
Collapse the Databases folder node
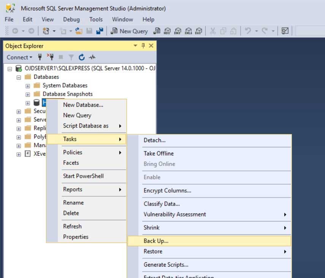coord(19,77)
